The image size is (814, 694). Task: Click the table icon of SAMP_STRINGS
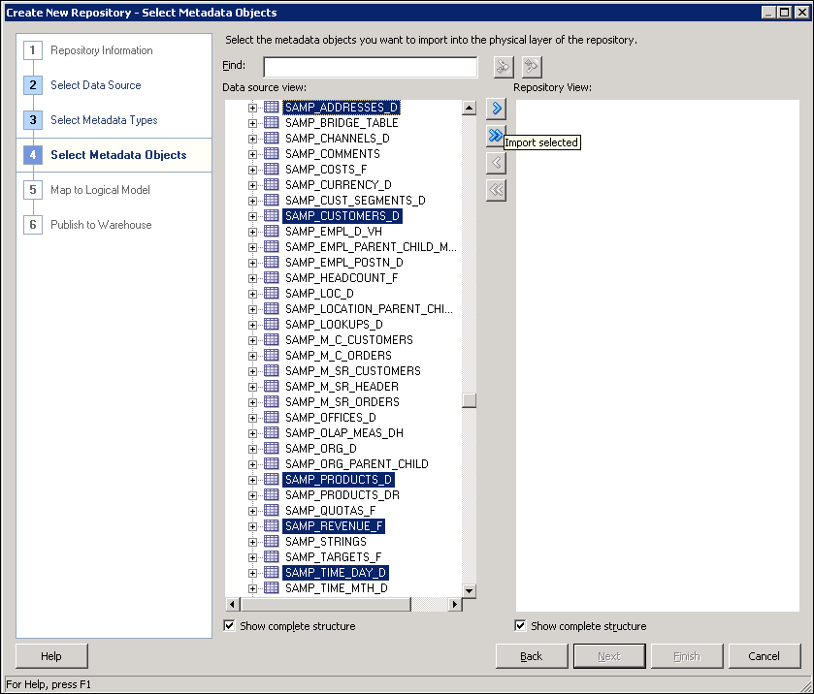[x=271, y=542]
